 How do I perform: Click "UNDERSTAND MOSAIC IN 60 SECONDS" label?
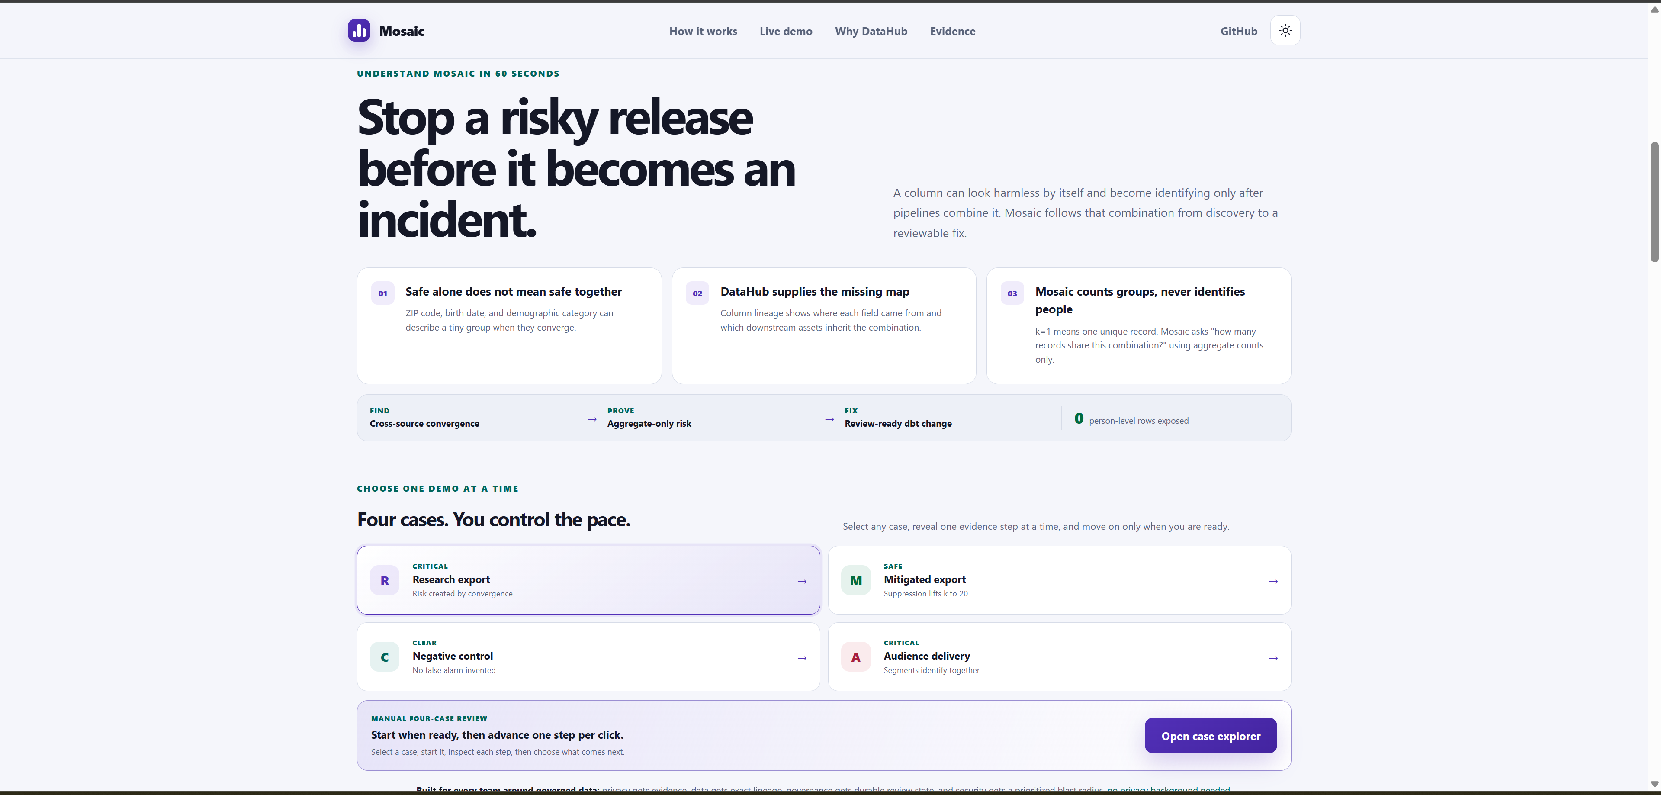[458, 74]
